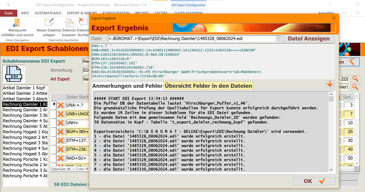Viewport: 365px width, 192px height.
Task: Open the red Datei menu
Action: tap(9, 13)
